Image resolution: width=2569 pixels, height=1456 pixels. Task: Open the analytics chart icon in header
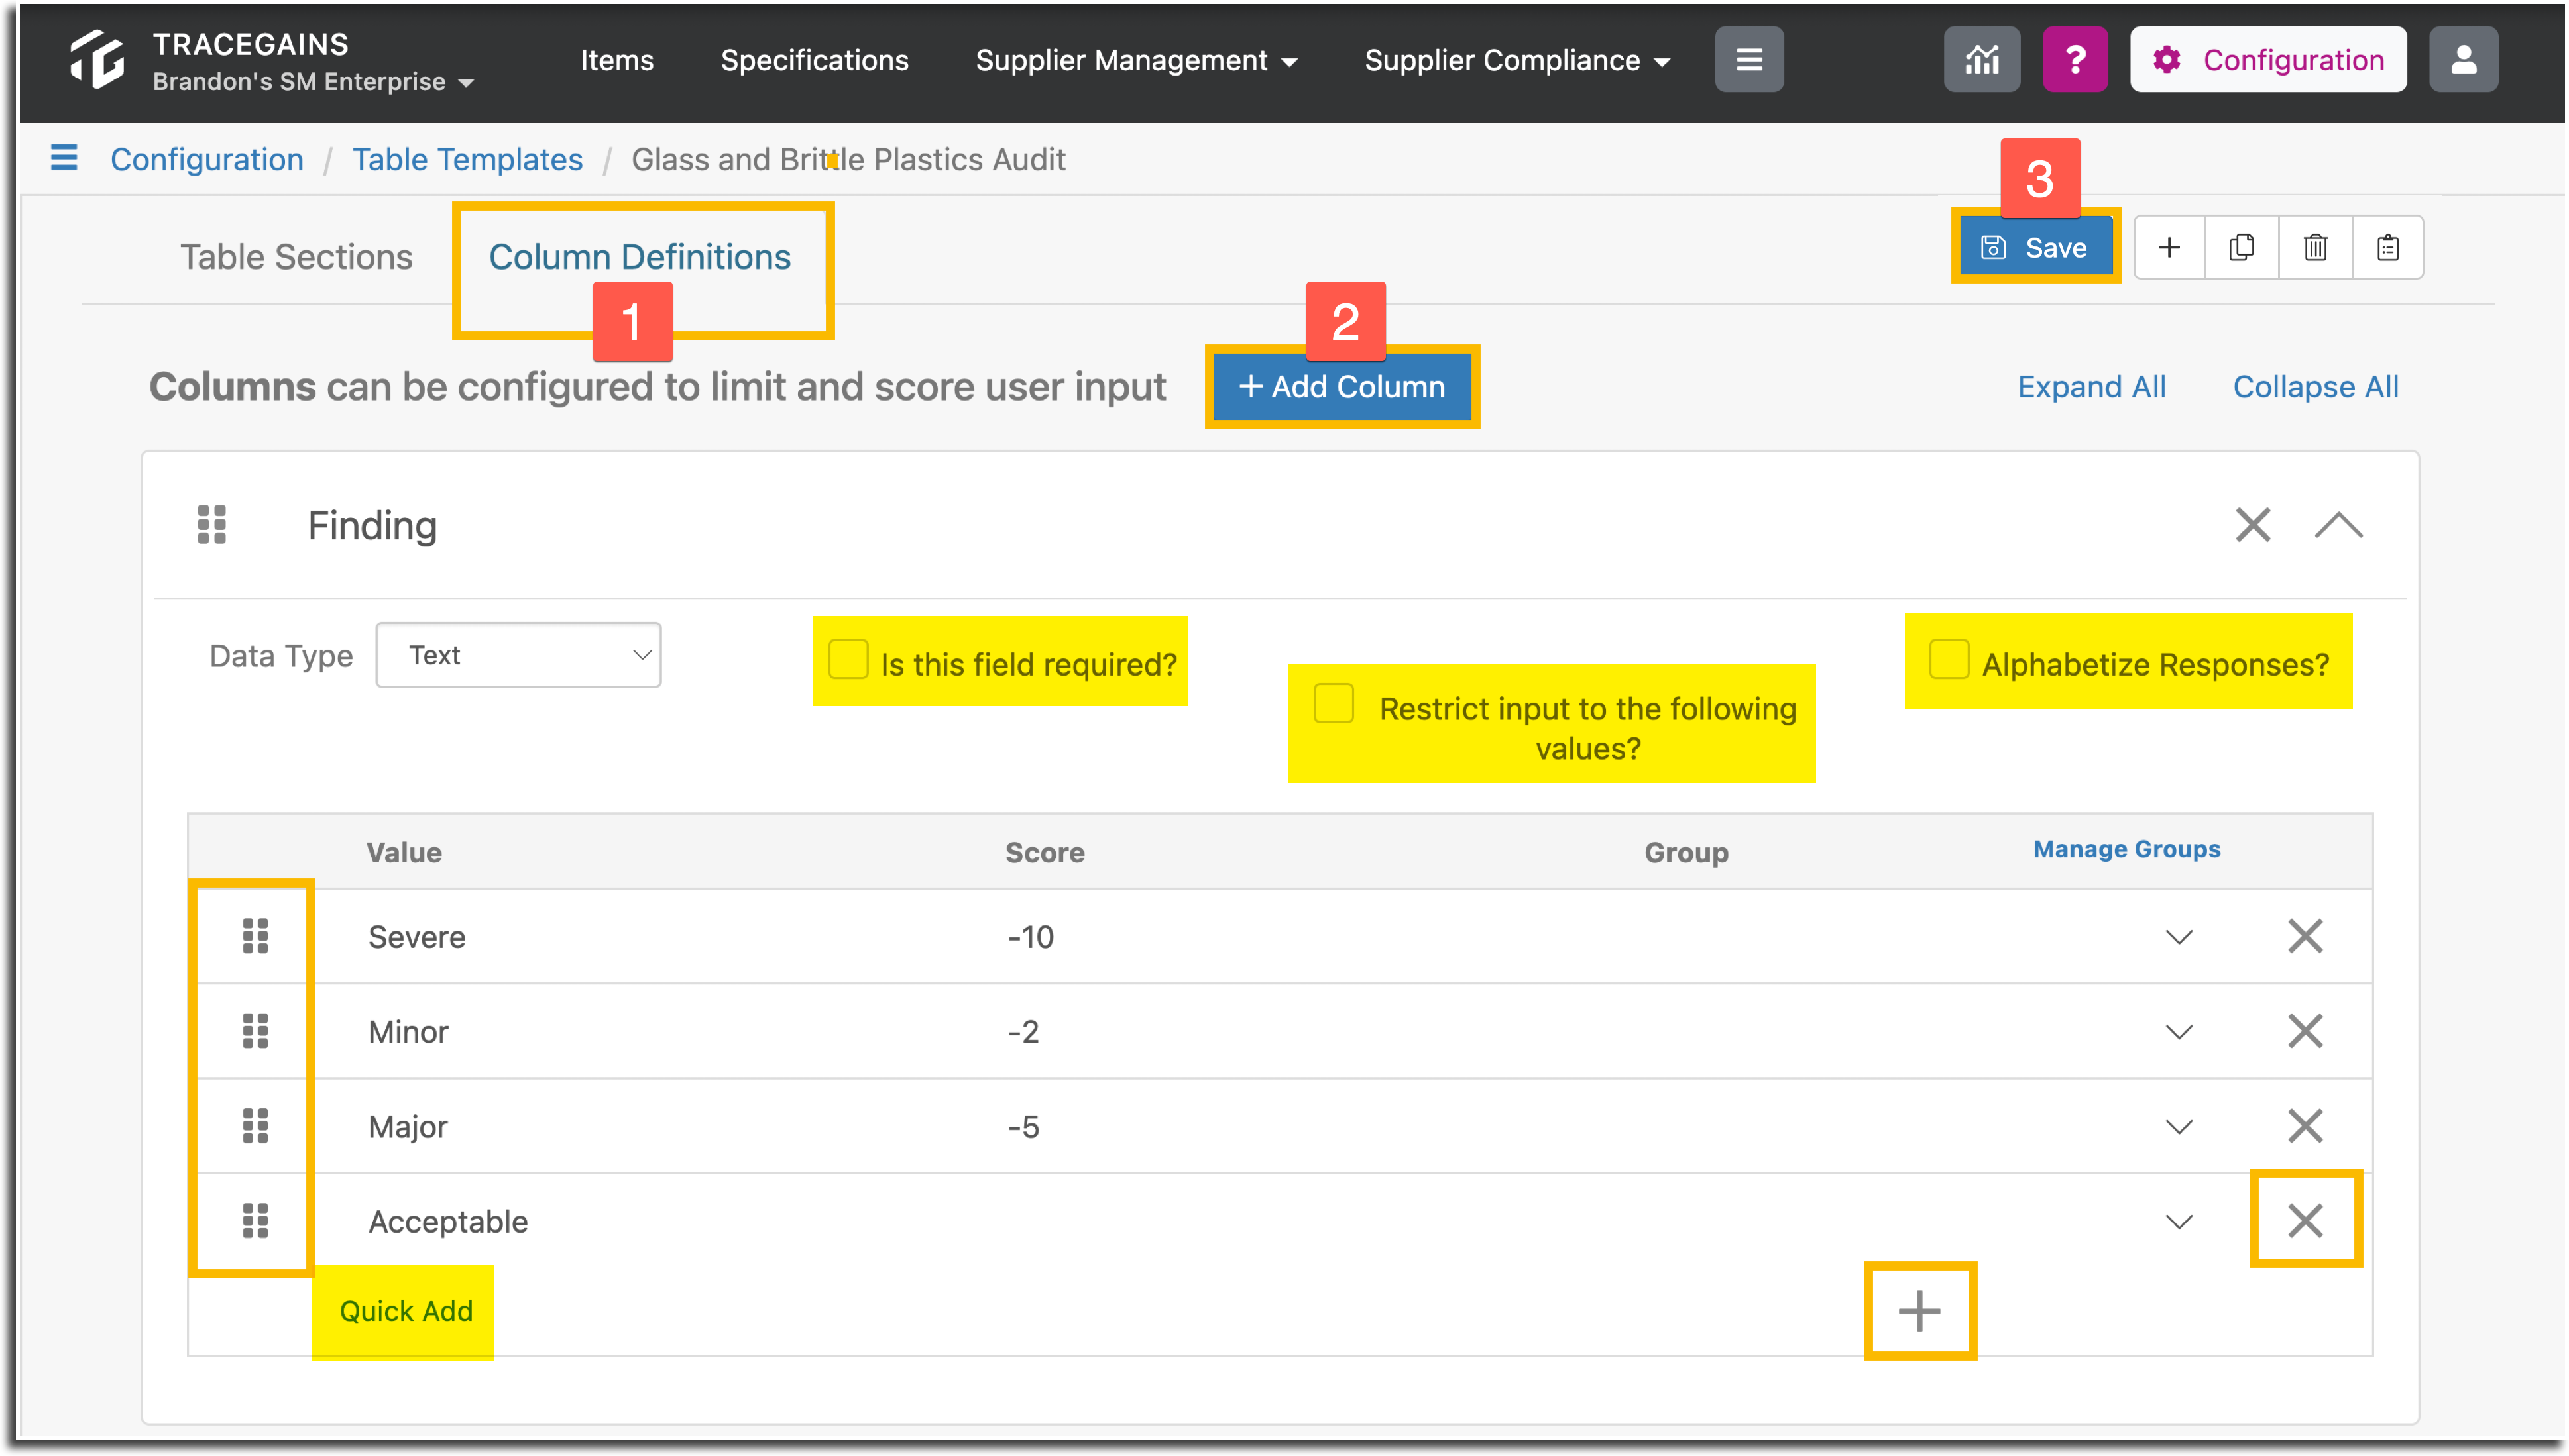coord(1981,60)
